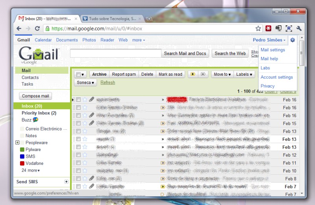Viewport: 315px width, 205px height.
Task: Bookmark page with the star icon
Action: tap(258, 28)
